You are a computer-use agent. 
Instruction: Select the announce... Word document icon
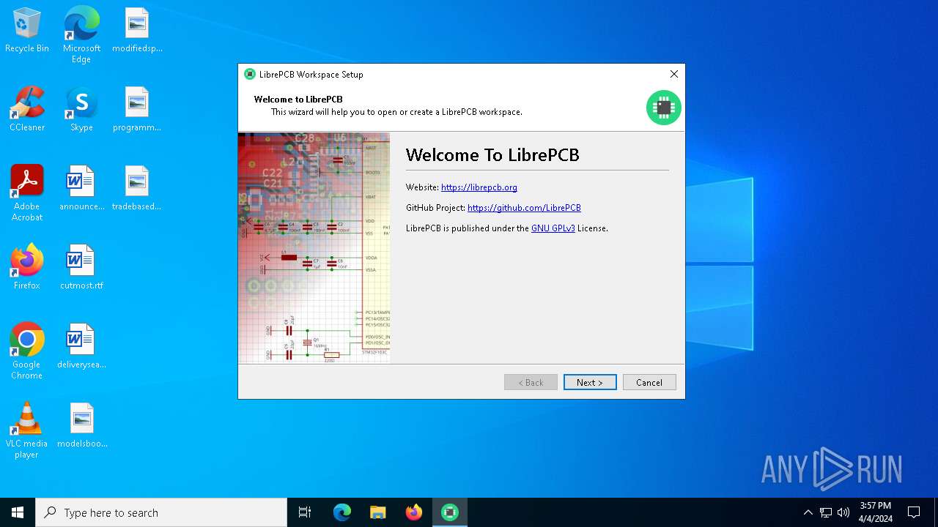pyautogui.click(x=81, y=189)
